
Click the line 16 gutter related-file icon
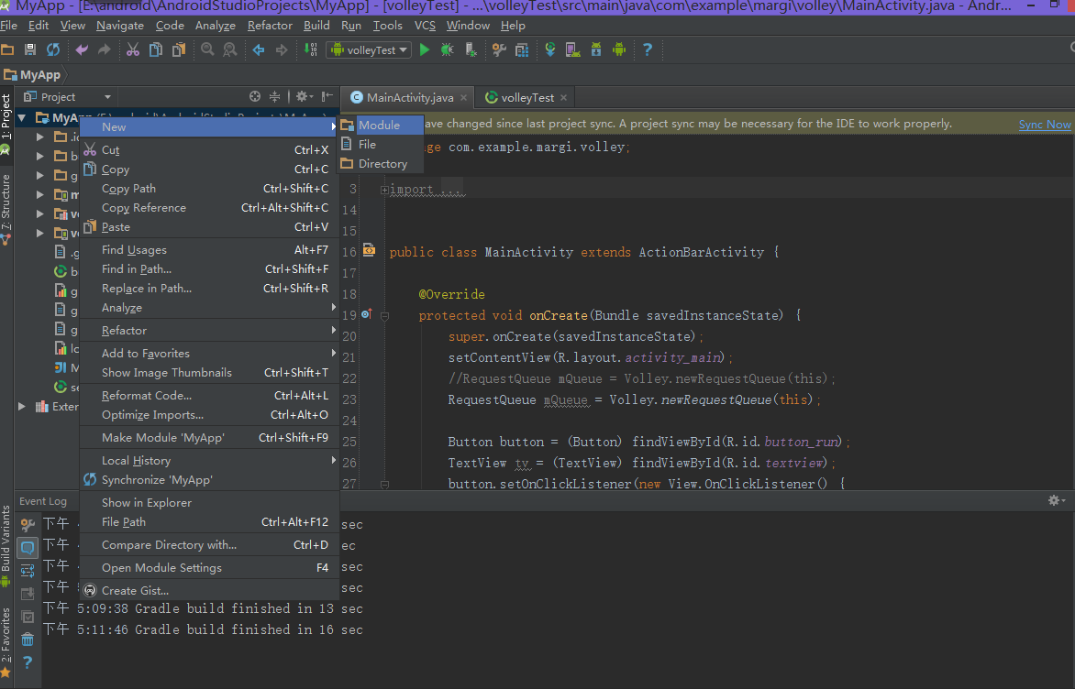(x=369, y=250)
